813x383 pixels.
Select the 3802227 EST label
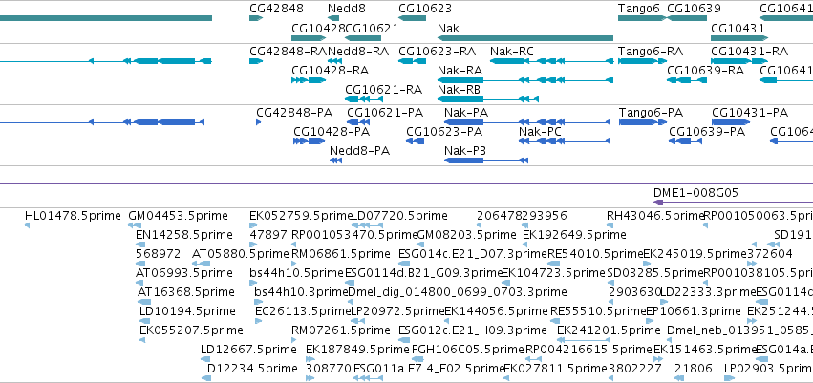point(635,369)
